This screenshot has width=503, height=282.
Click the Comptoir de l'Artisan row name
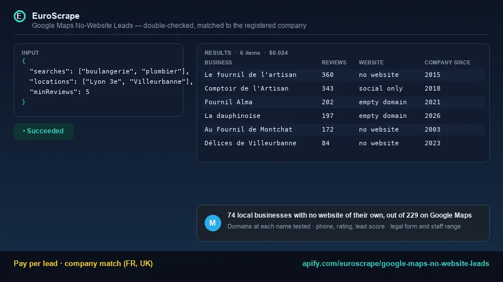(x=246, y=88)
